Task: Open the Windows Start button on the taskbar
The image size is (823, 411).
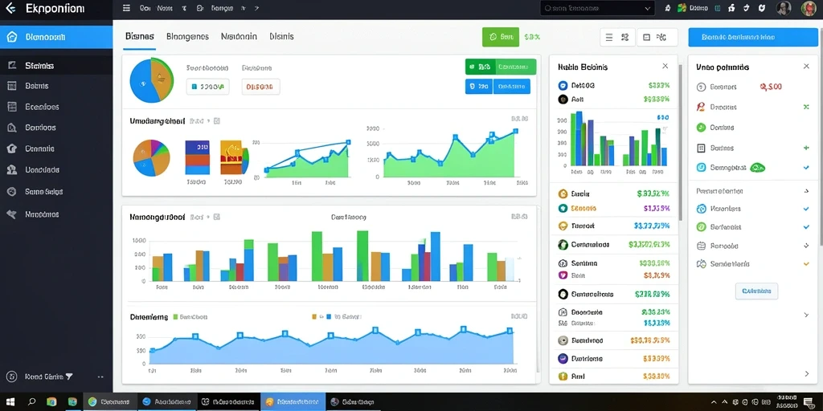Action: (x=10, y=402)
